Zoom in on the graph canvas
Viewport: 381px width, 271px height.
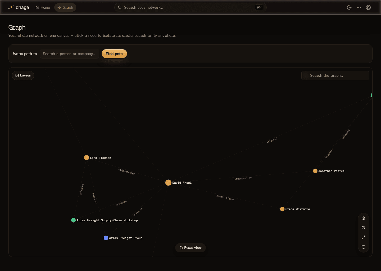364,218
